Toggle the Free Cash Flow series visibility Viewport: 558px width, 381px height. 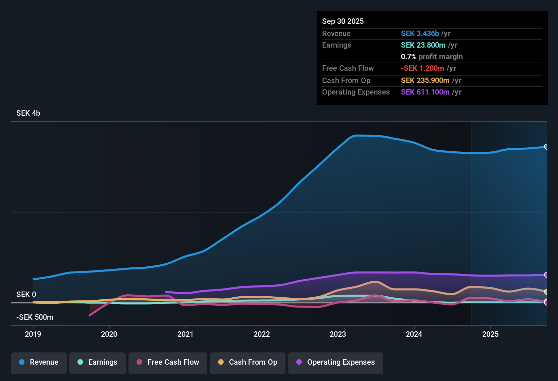(x=168, y=362)
